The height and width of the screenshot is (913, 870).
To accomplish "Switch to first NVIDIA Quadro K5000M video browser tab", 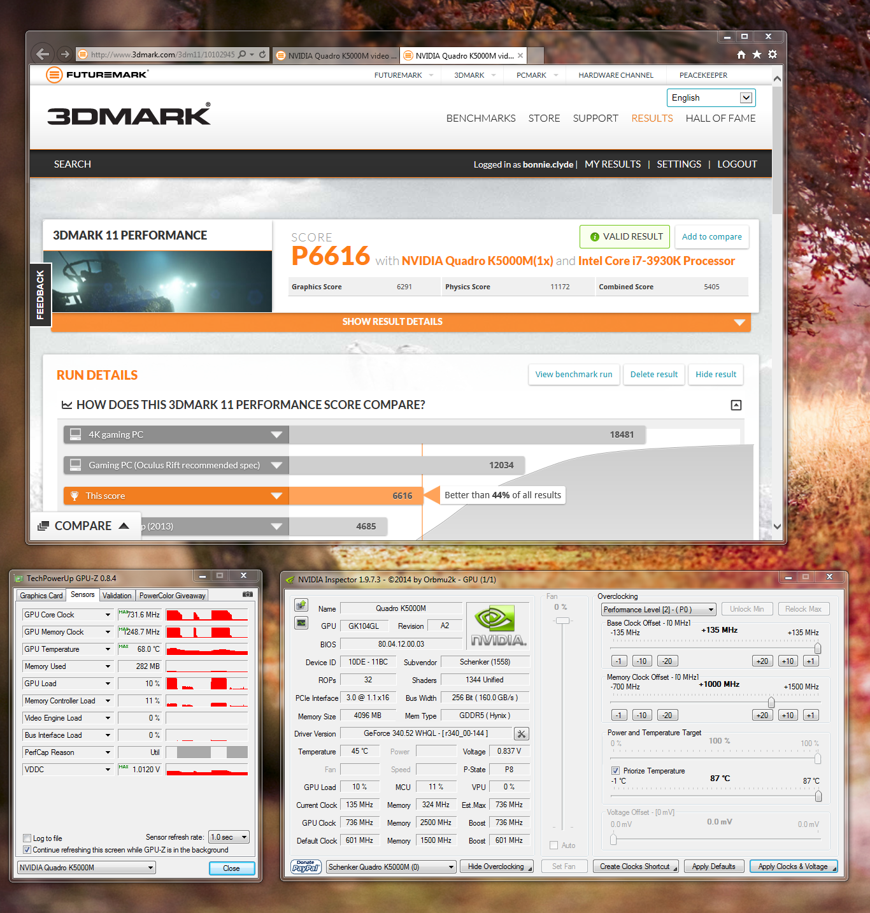I will pos(336,55).
